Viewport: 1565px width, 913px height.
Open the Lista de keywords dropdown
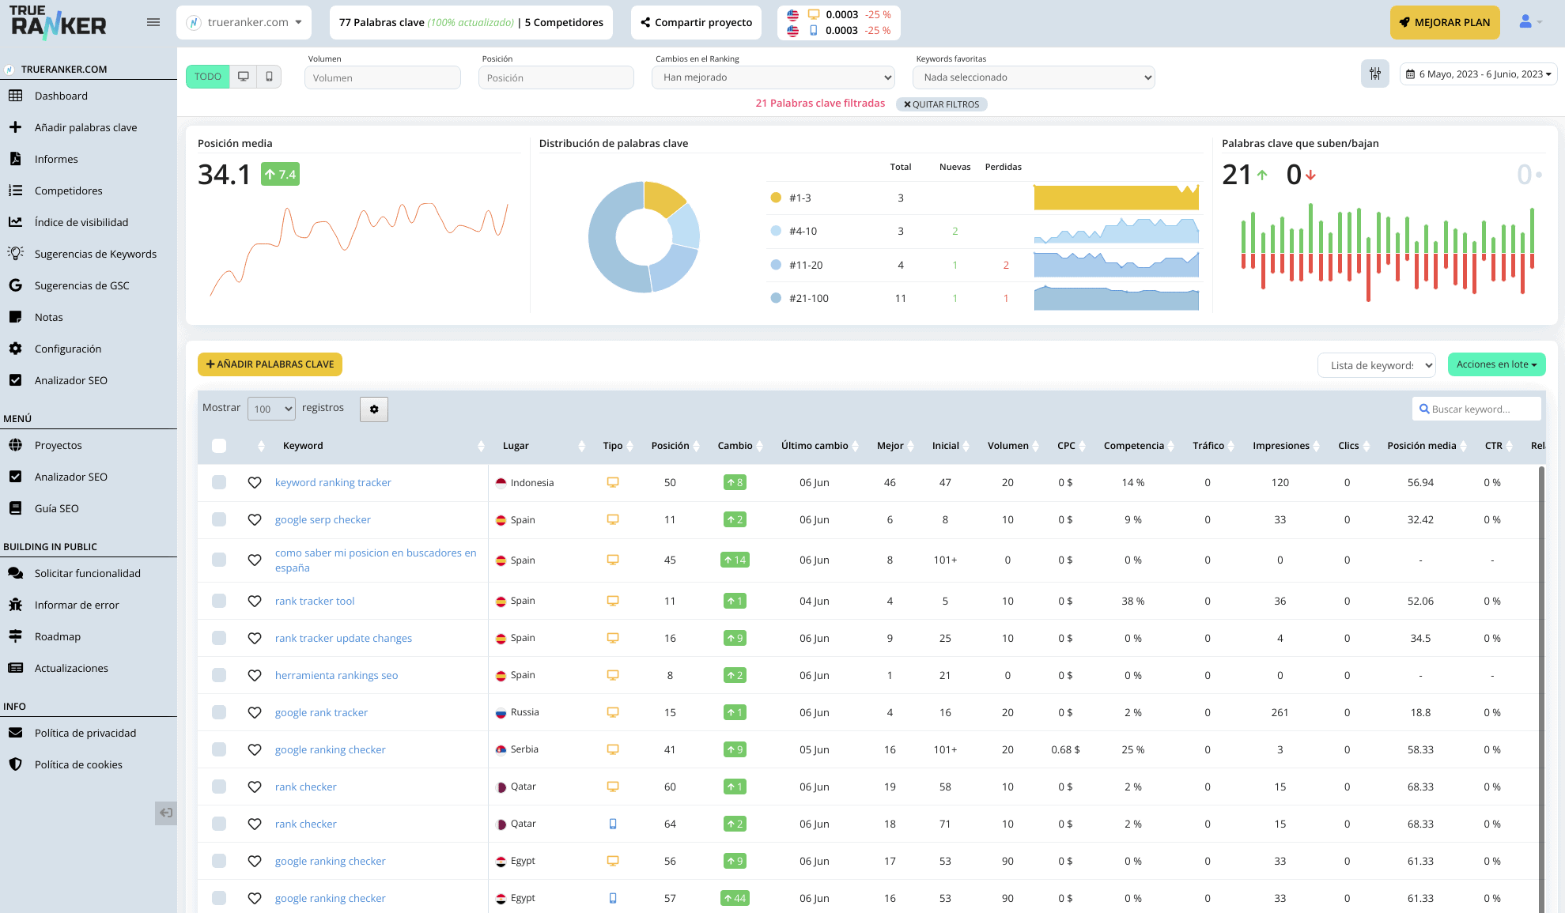[x=1377, y=365]
